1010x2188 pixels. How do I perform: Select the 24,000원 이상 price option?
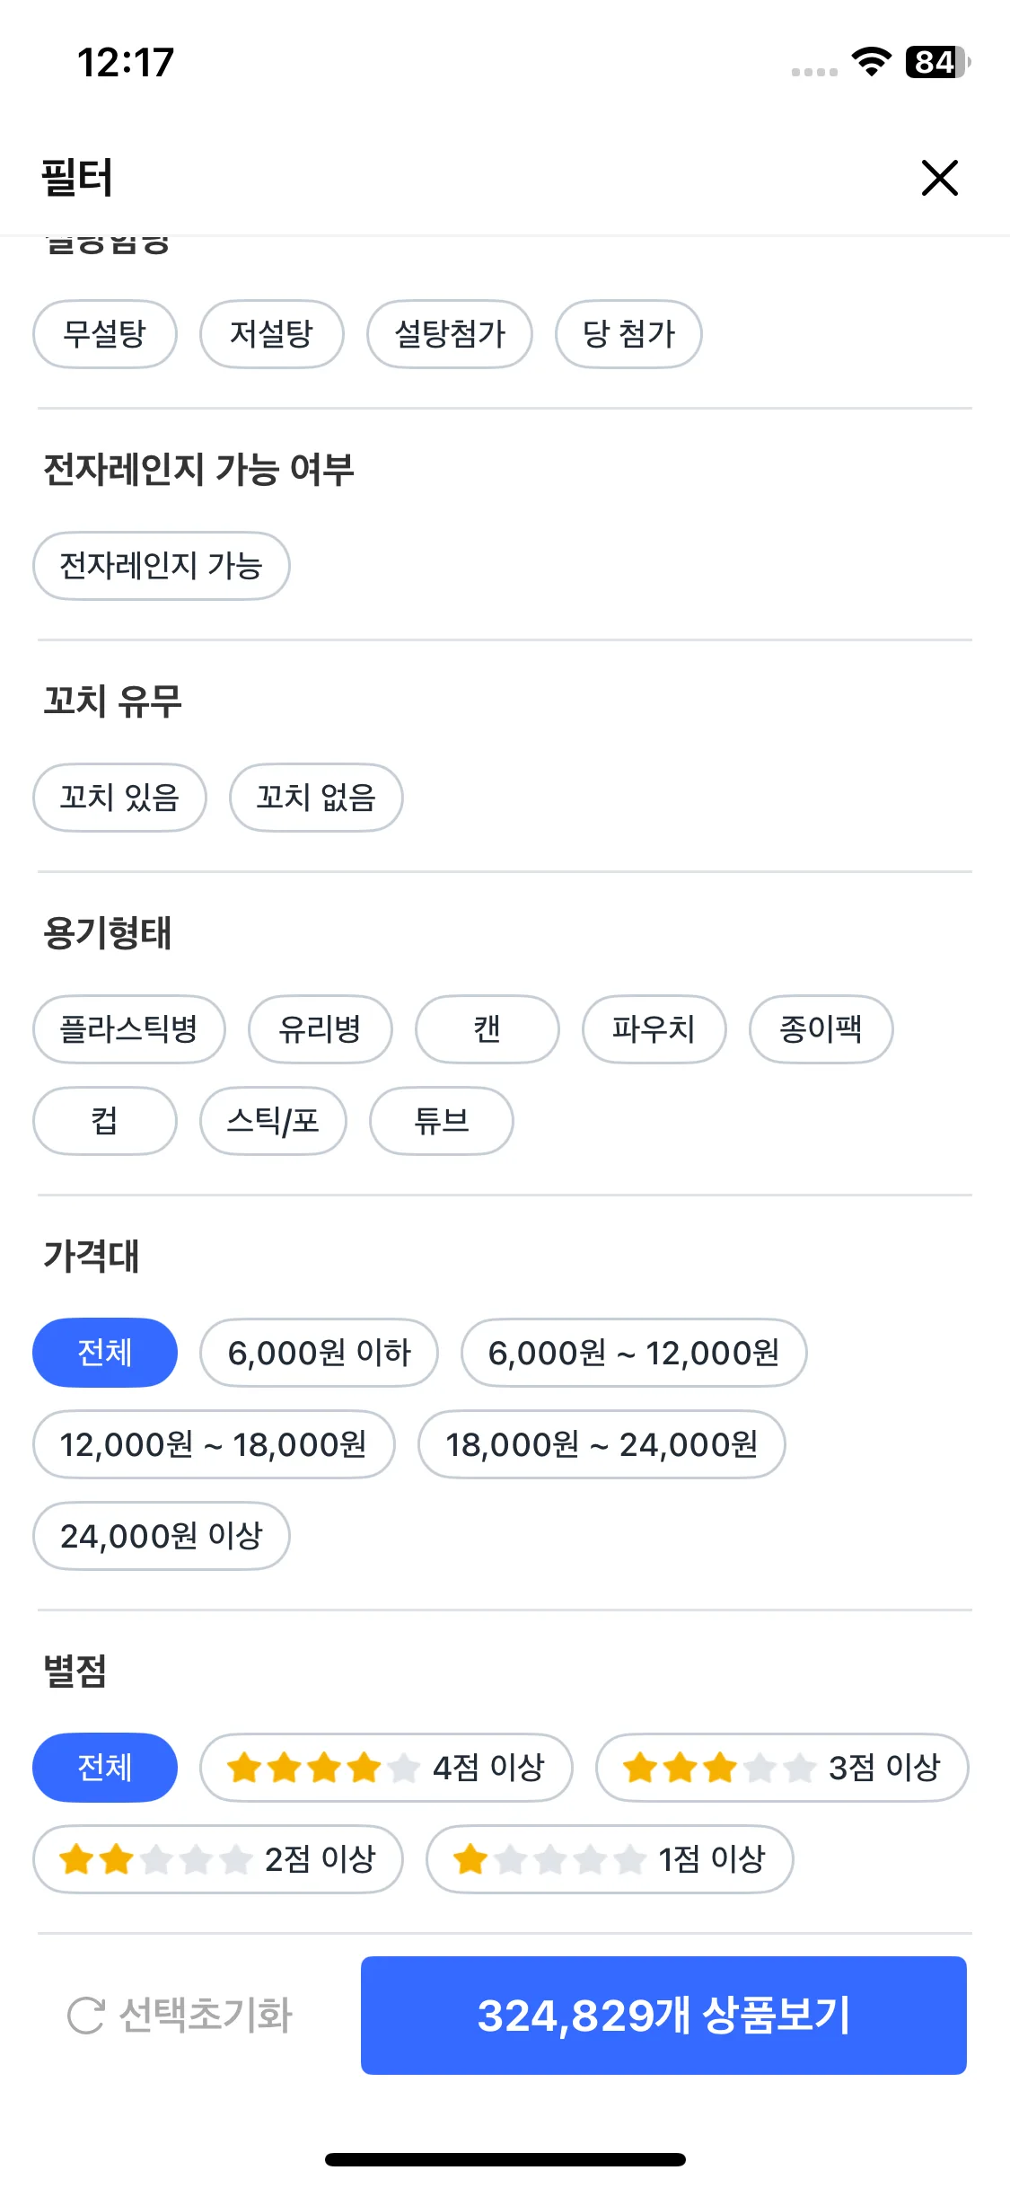162,1536
